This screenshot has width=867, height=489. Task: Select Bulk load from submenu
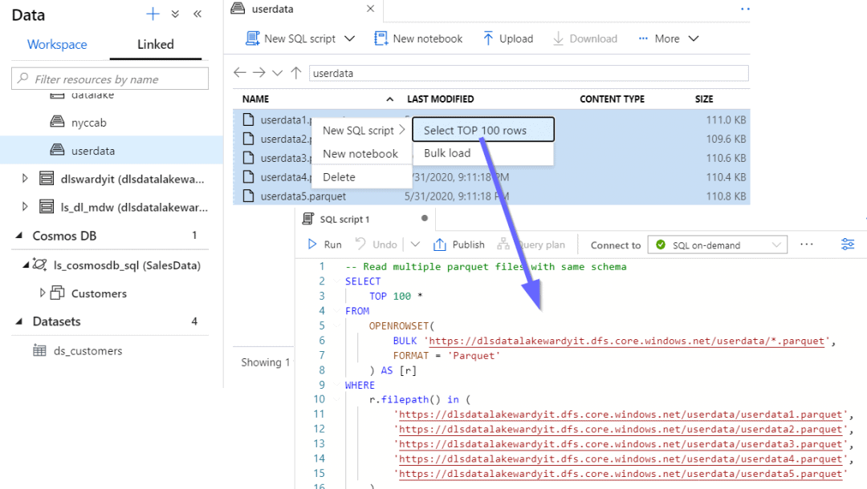tap(447, 153)
